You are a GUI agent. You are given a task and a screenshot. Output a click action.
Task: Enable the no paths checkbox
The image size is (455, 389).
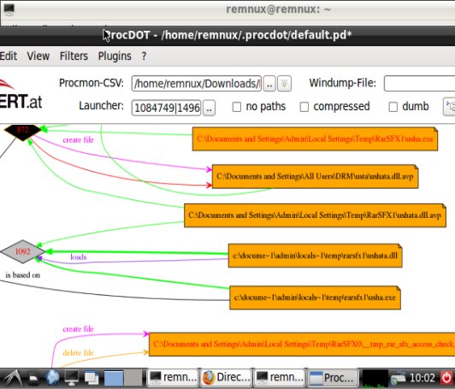point(237,107)
